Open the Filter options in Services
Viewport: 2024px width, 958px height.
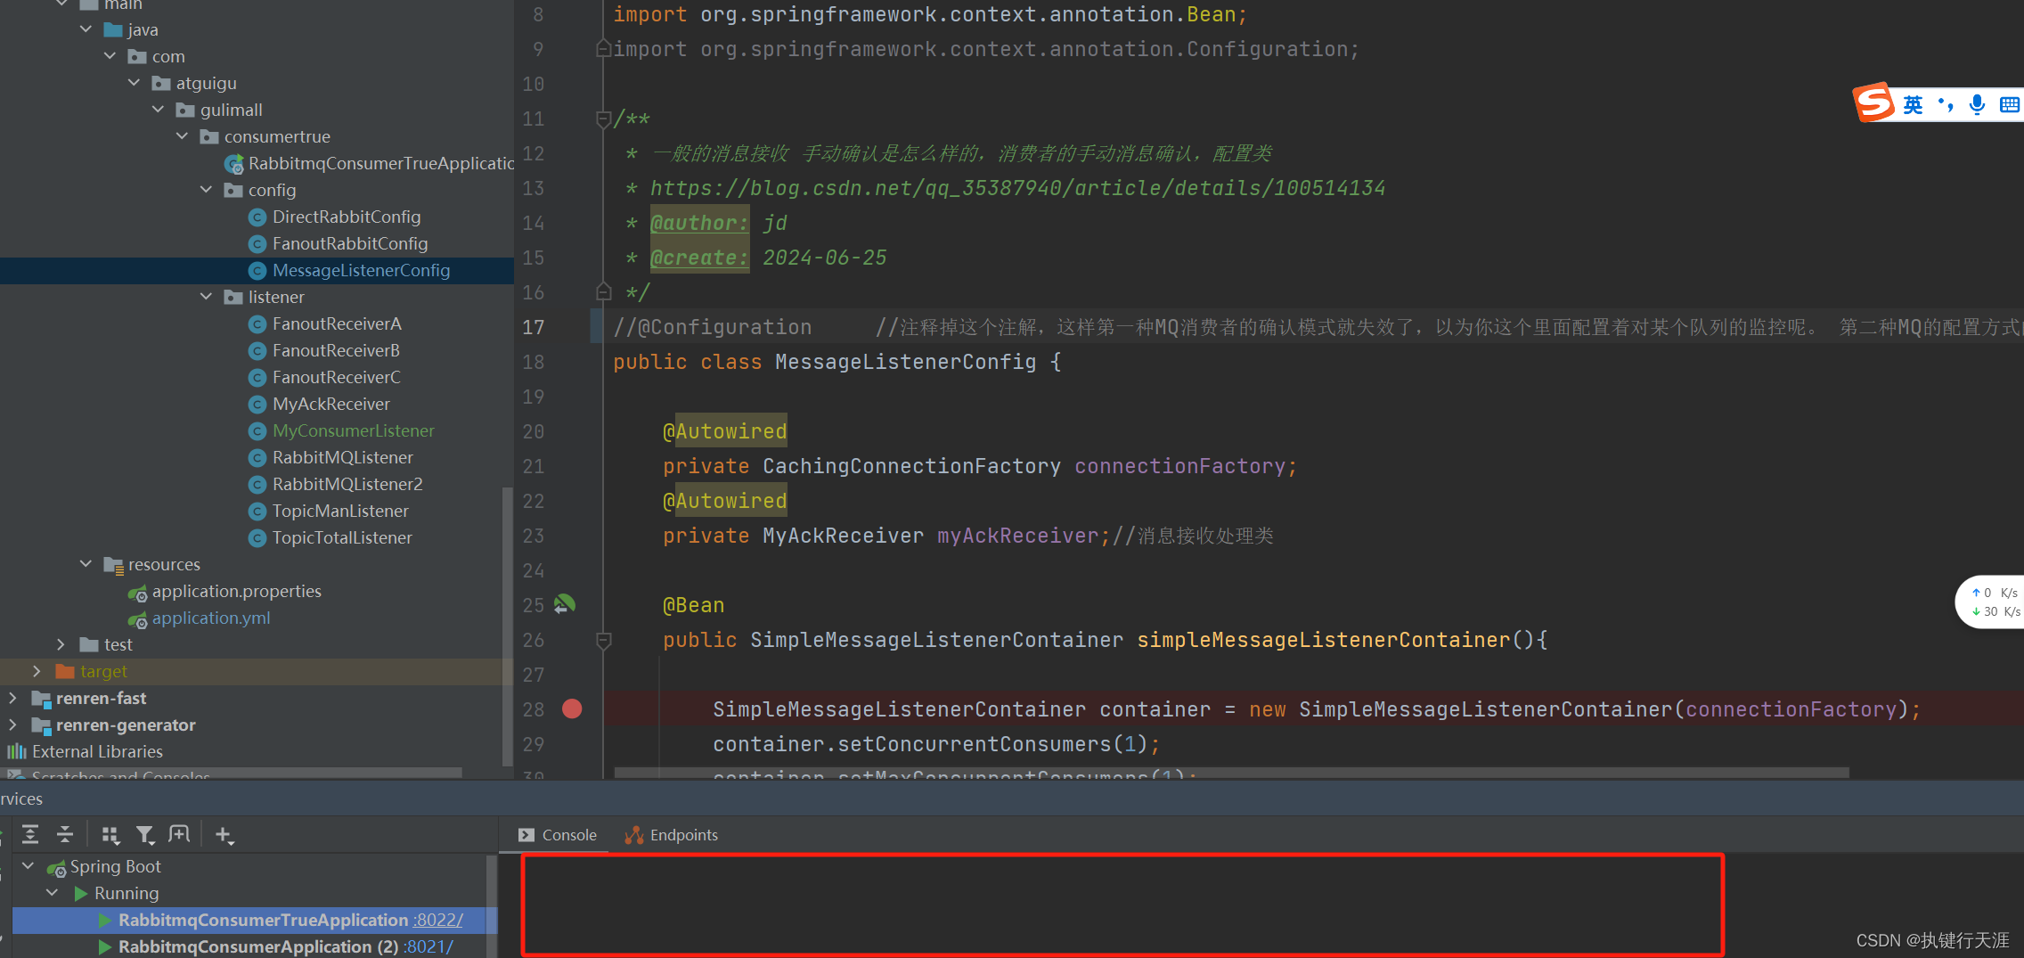[145, 834]
